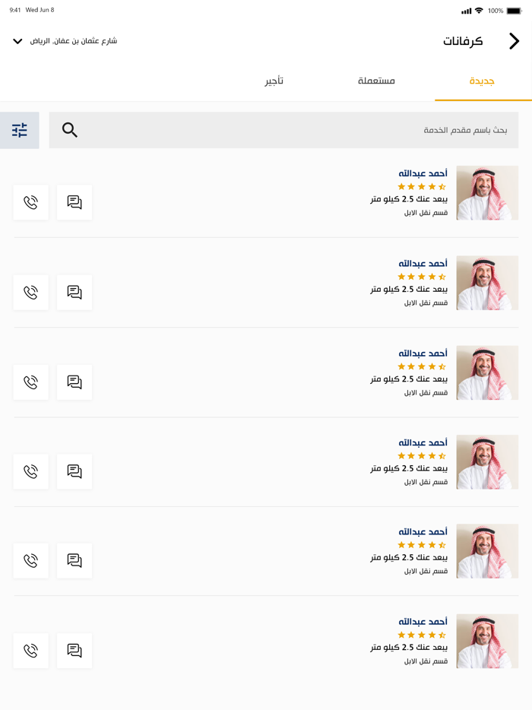Select the أحمد عبدالله name on the top listing
The image size is (532, 710).
(x=423, y=172)
